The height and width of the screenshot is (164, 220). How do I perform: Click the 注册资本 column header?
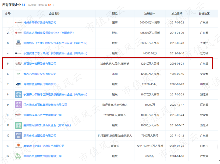[x=150, y=14]
